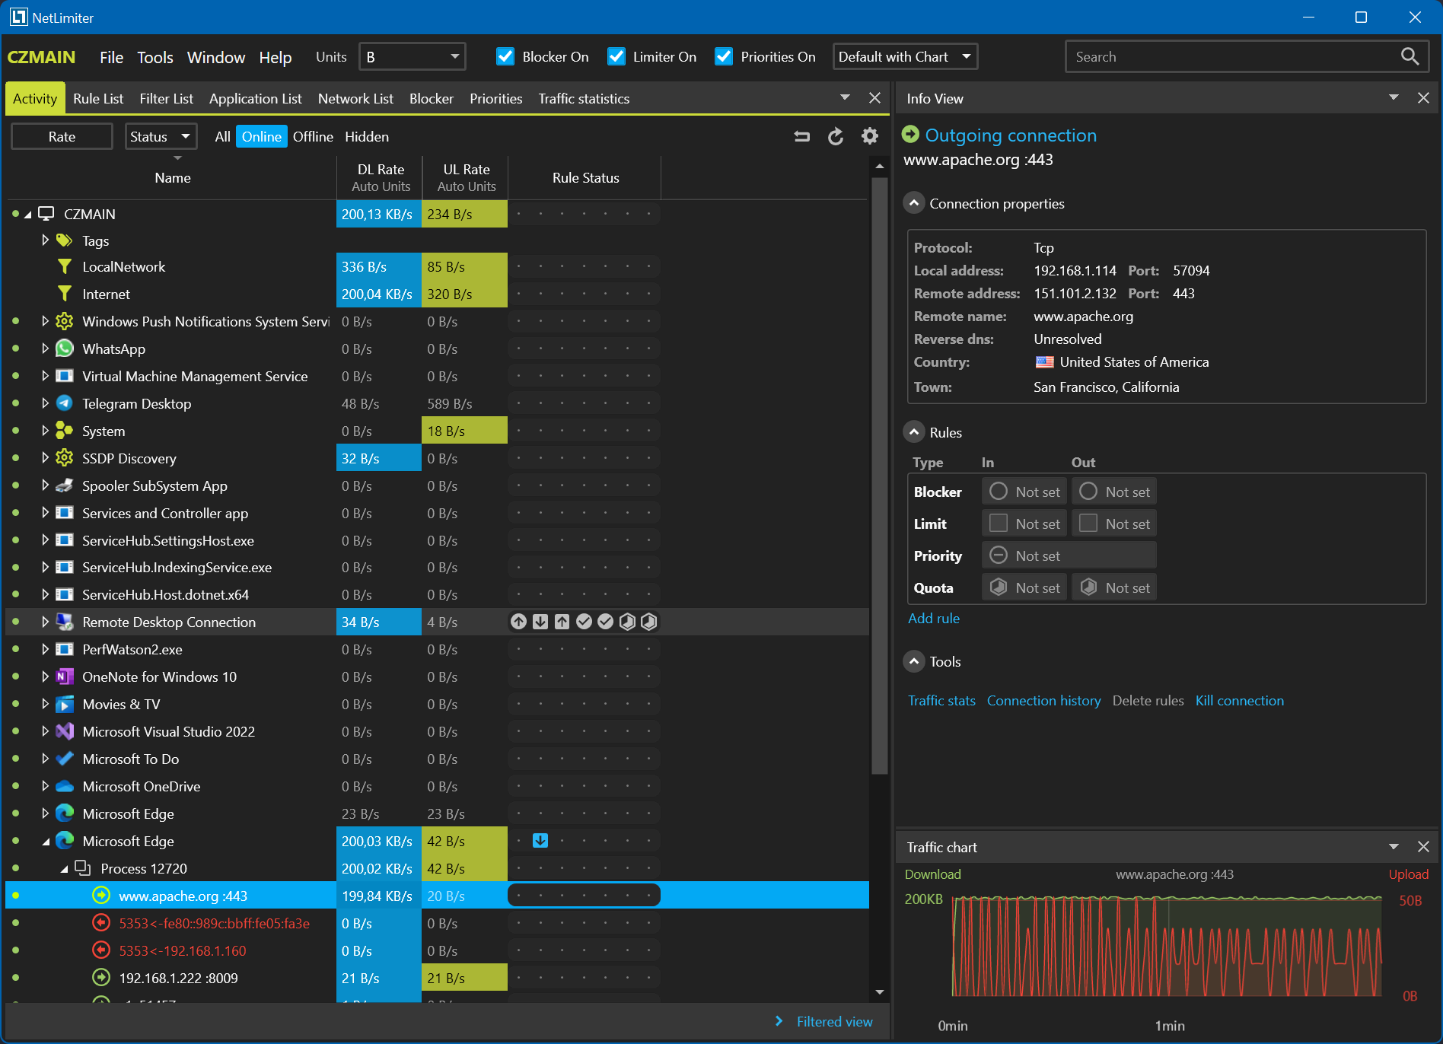Viewport: 1443px width, 1044px height.
Task: Click the swap arrows icon beside refresh
Action: (x=802, y=136)
